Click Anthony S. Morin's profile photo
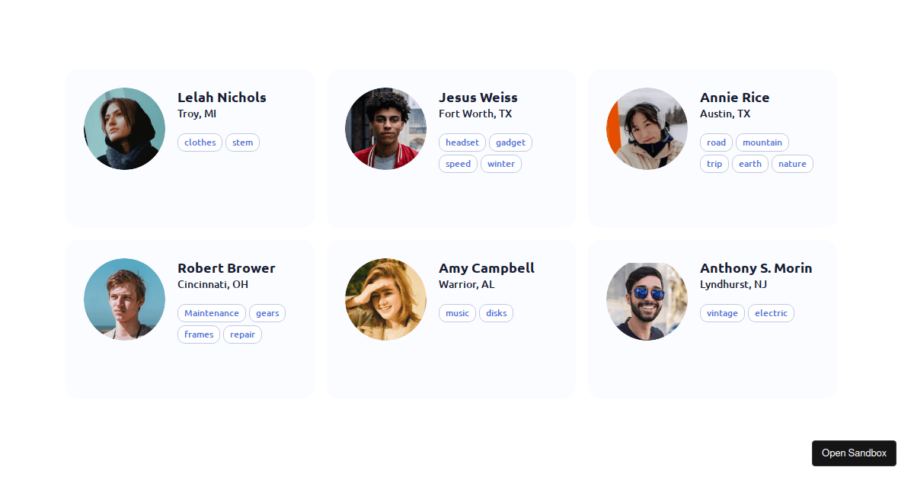The width and height of the screenshot is (914, 480). 647,299
